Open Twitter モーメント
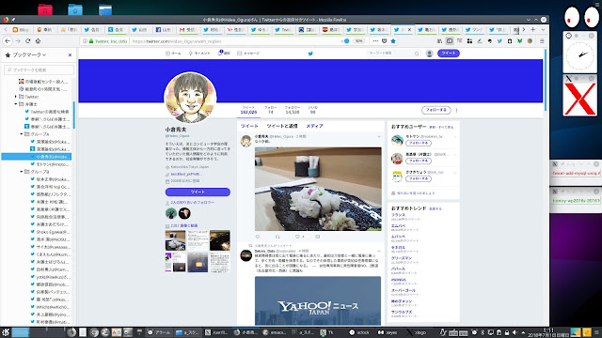This screenshot has height=338, width=602. [199, 54]
